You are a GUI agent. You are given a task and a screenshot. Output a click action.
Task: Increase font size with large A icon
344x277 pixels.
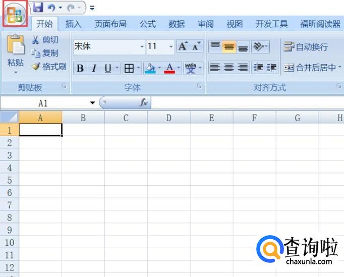(183, 46)
